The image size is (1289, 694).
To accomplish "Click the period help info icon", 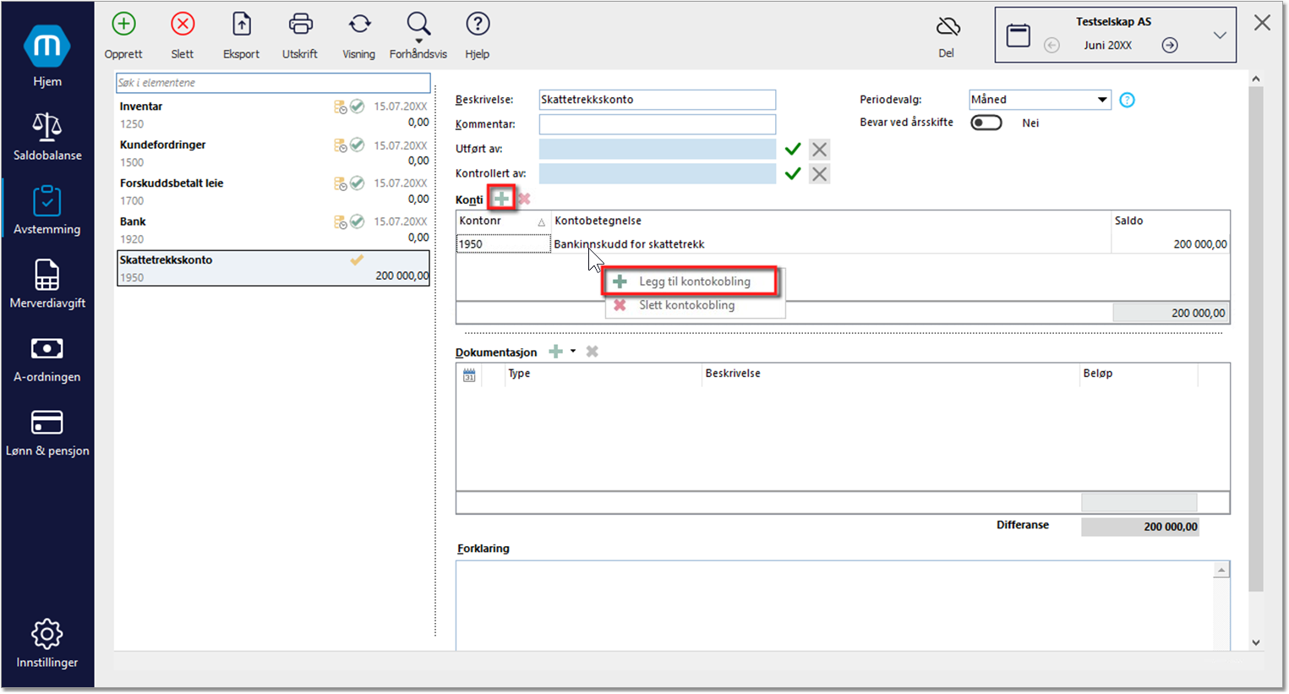I will point(1127,100).
